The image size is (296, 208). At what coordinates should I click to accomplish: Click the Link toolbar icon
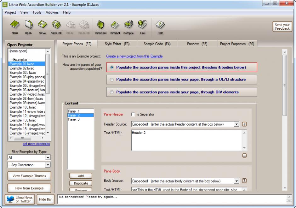coord(143,25)
